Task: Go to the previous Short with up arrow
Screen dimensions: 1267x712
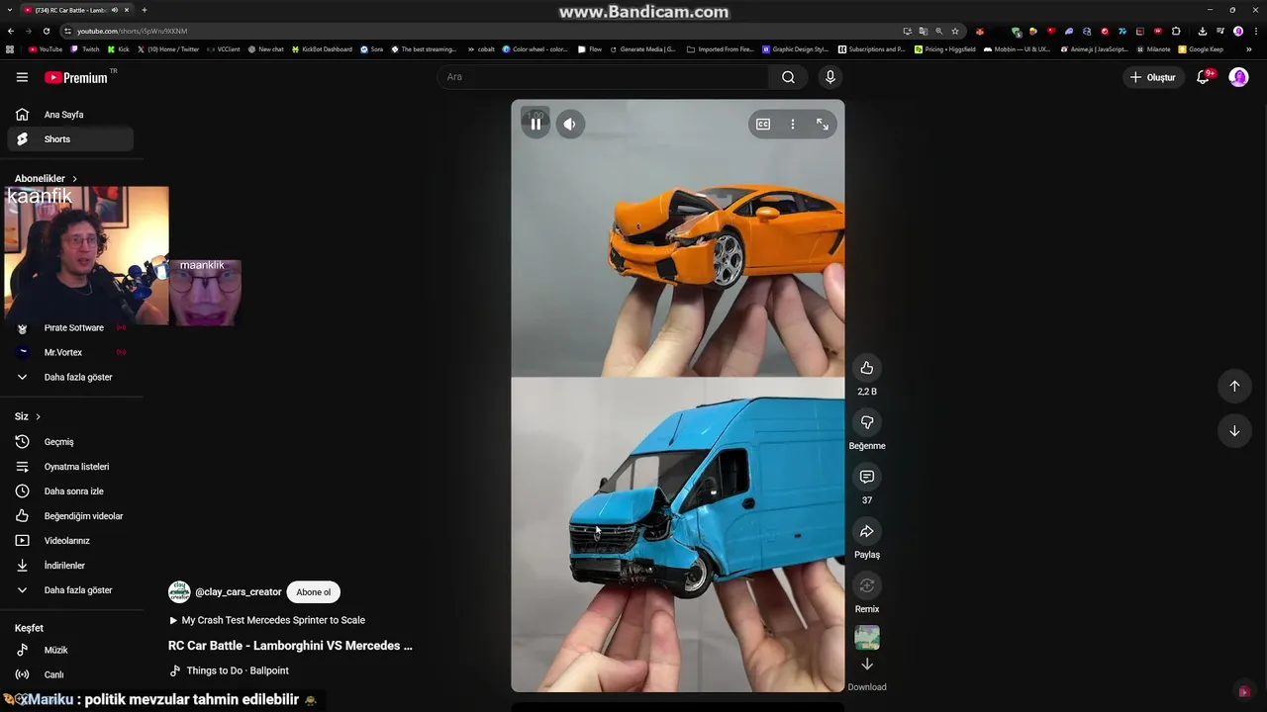Action: coord(1234,386)
